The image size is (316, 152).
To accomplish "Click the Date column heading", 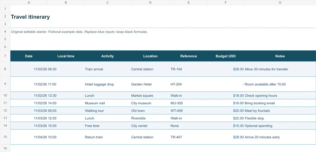I will tap(29, 56).
